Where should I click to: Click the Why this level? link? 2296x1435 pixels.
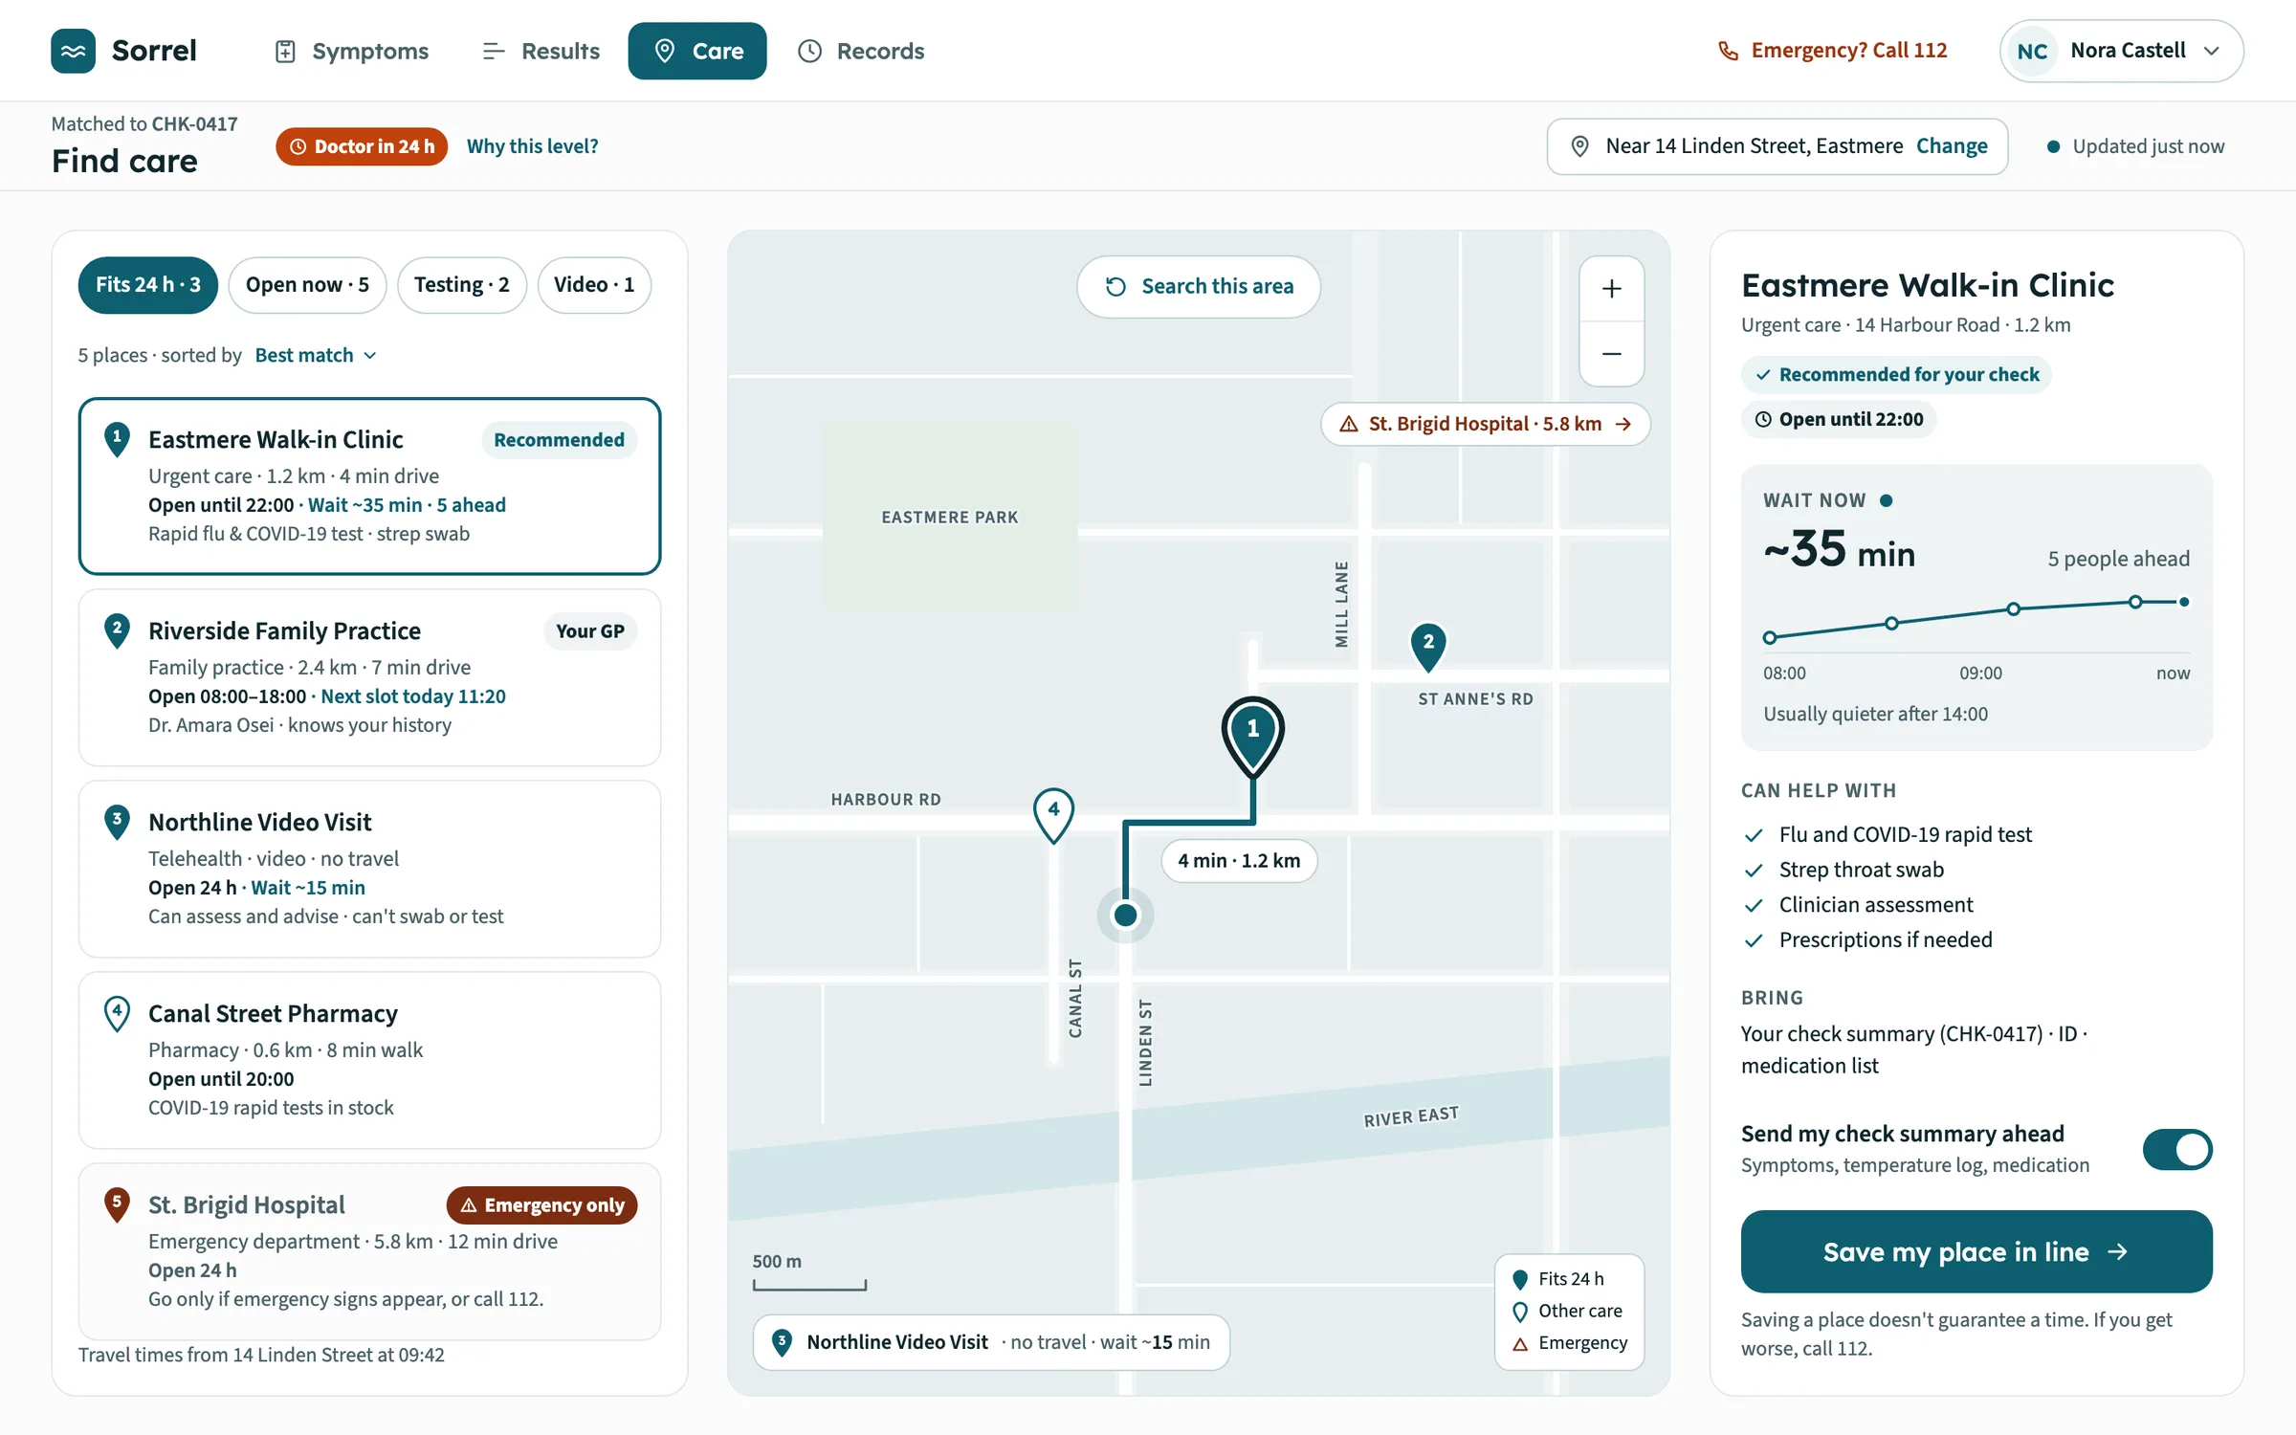pos(533,146)
